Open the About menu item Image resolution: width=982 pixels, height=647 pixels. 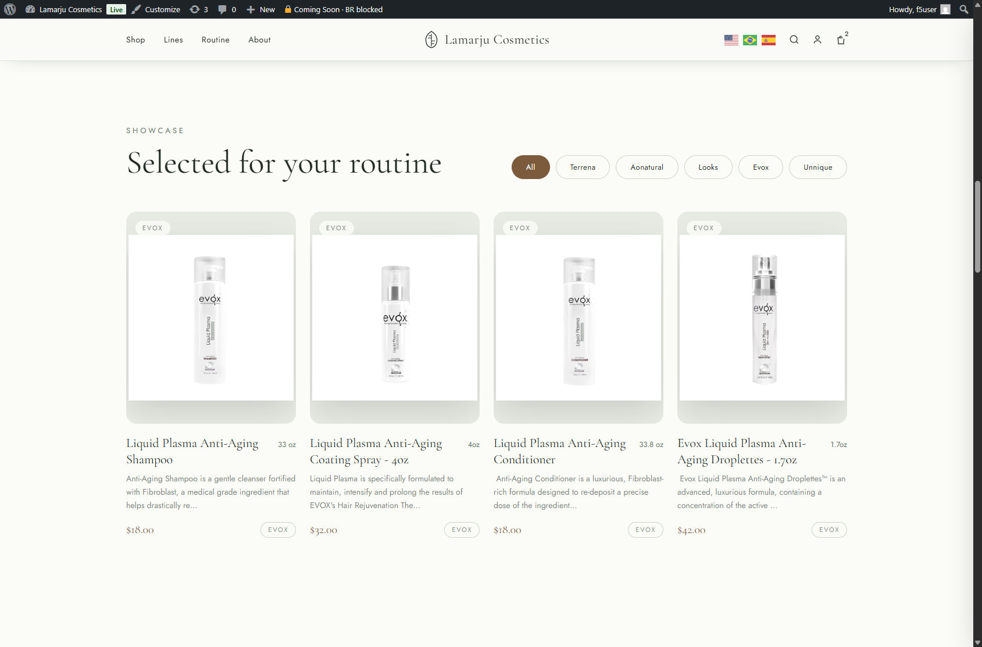coord(259,40)
